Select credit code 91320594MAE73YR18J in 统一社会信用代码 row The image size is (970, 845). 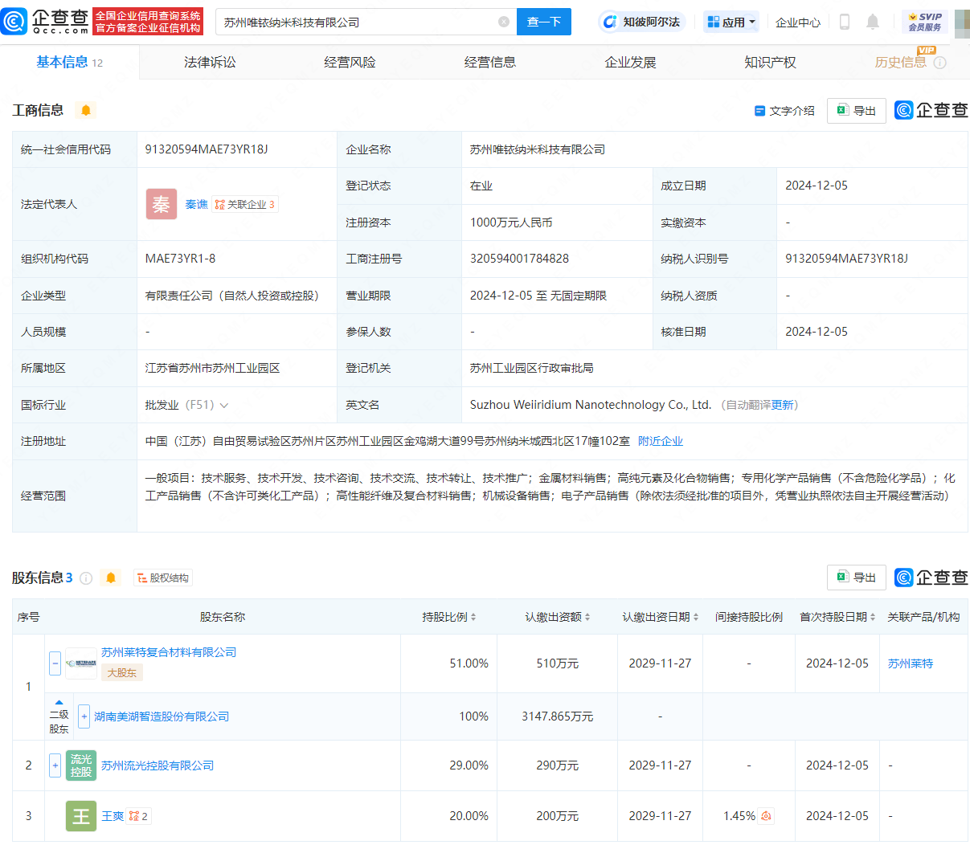click(x=207, y=149)
